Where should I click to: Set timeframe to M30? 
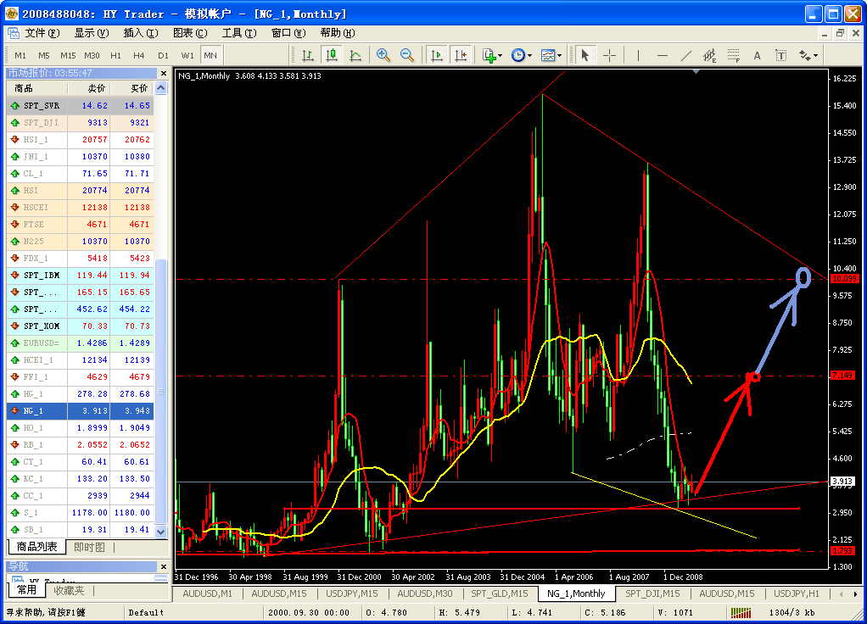92,55
